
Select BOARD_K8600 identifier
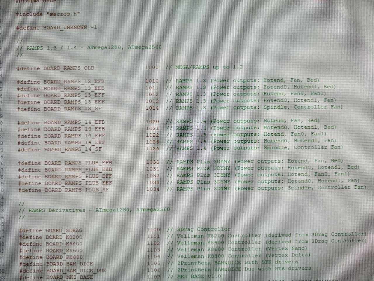(64, 251)
